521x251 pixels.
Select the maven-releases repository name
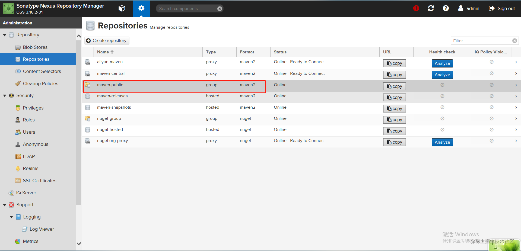[112, 96]
